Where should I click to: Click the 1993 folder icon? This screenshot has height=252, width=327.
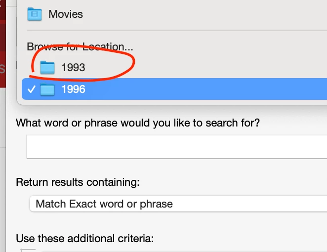click(47, 68)
